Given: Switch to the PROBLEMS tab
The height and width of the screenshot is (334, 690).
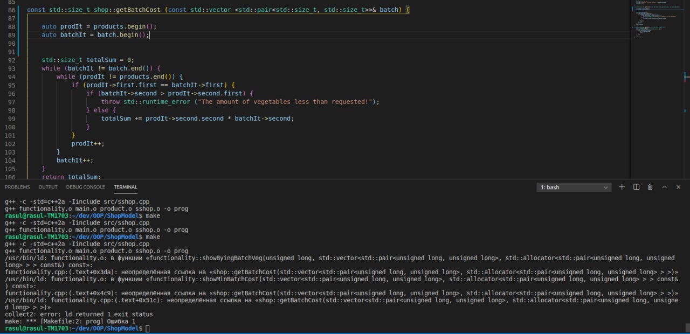Looking at the screenshot, I should 17,187.
